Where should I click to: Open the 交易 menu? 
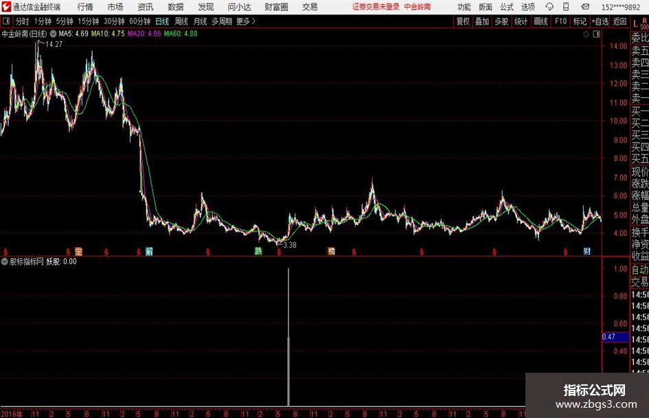(310, 7)
